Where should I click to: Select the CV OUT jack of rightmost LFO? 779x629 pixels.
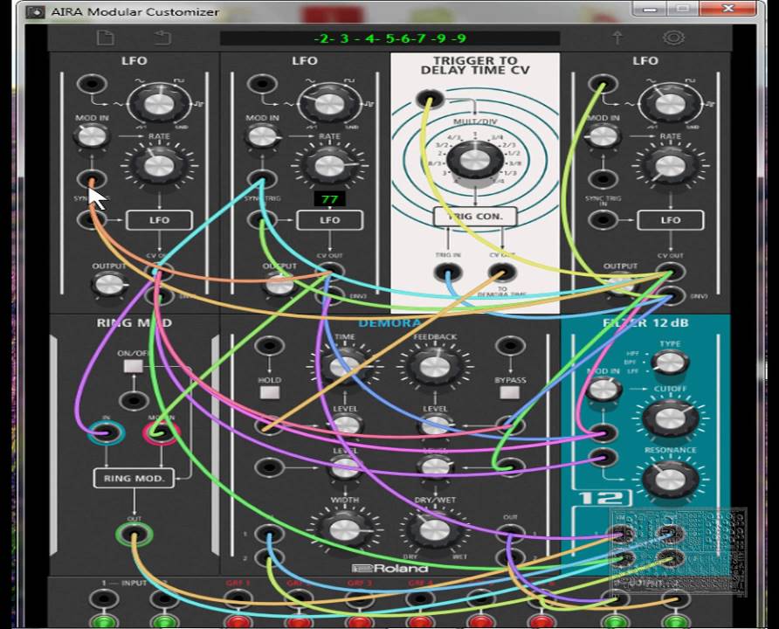(670, 272)
